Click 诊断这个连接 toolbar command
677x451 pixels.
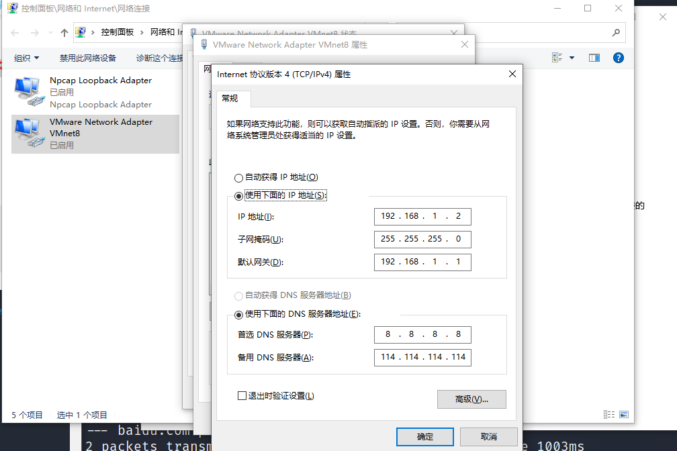(x=159, y=58)
